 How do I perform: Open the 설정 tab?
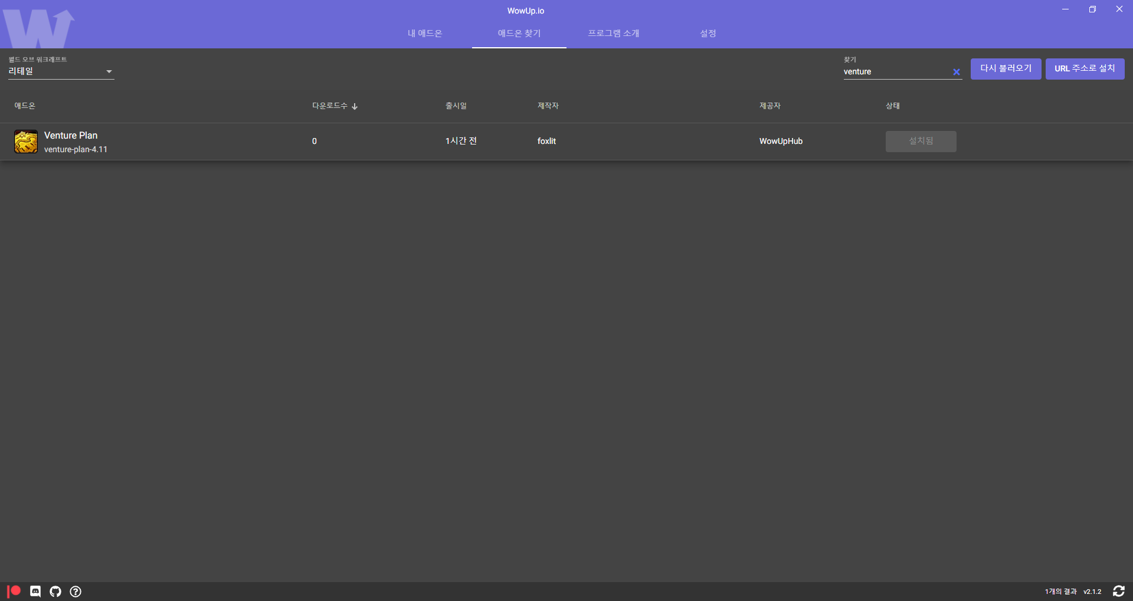pos(708,34)
